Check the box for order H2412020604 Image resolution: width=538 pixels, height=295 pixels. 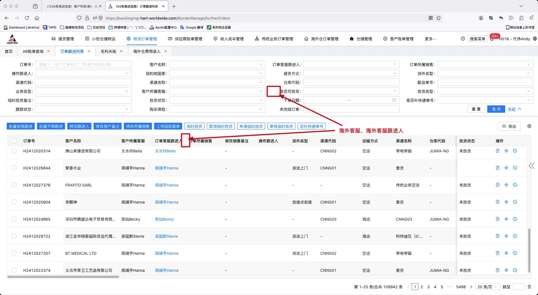[x=14, y=202]
